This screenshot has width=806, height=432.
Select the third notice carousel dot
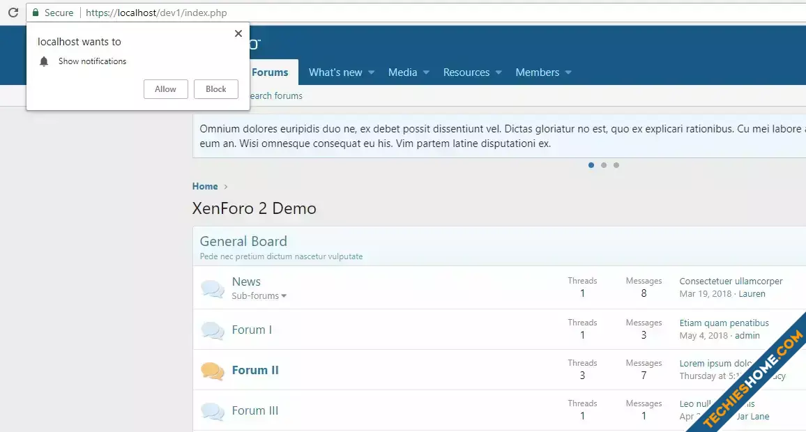pos(616,165)
